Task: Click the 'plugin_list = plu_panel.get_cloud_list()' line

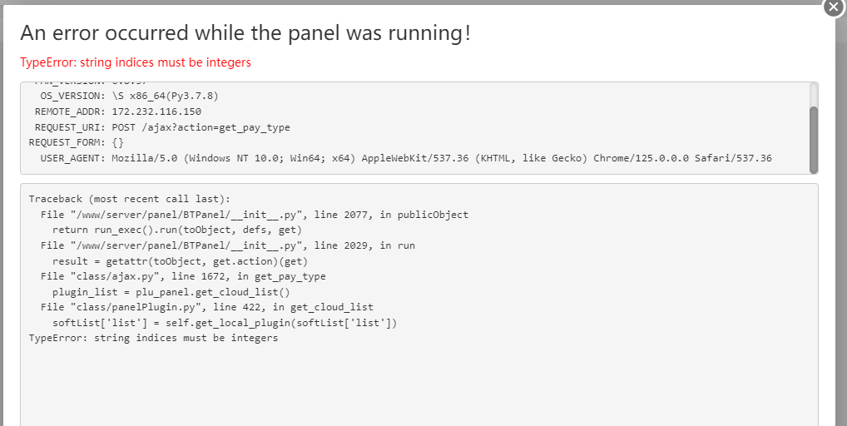Action: pos(171,292)
